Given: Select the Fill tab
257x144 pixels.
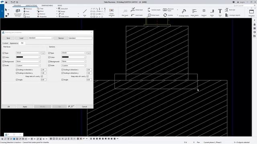Looking at the screenshot, I should pyautogui.click(x=22, y=43).
